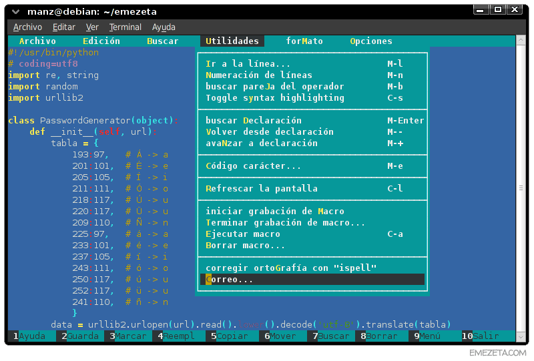The height and width of the screenshot is (361, 534).
Task: Click the 'data = urllib2.urlopen' line
Action: point(251,324)
